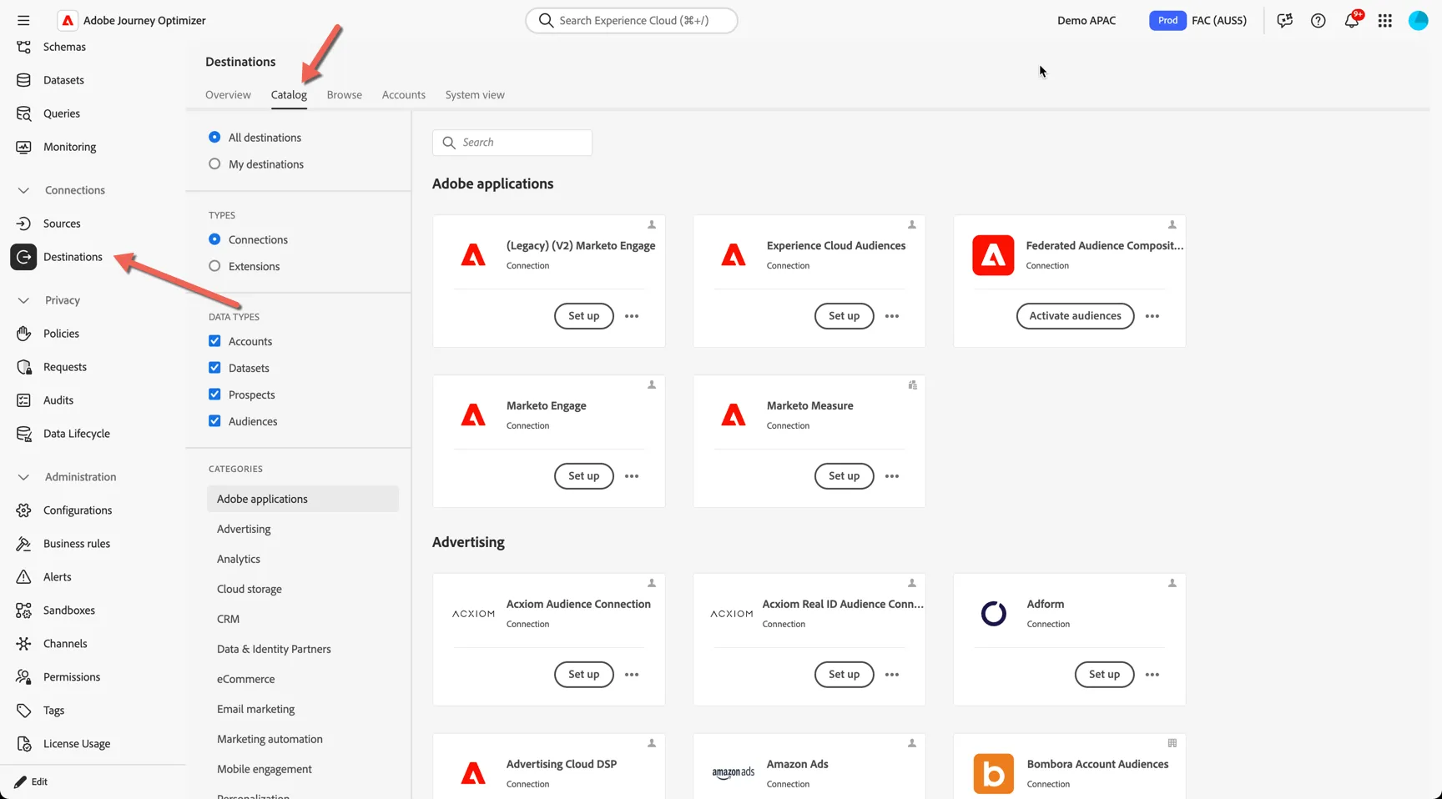
Task: Set up Acxiom Audience Connection
Action: tap(583, 675)
